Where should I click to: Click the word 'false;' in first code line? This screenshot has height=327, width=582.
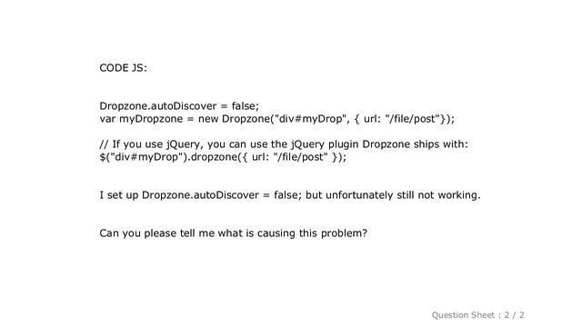[246, 106]
